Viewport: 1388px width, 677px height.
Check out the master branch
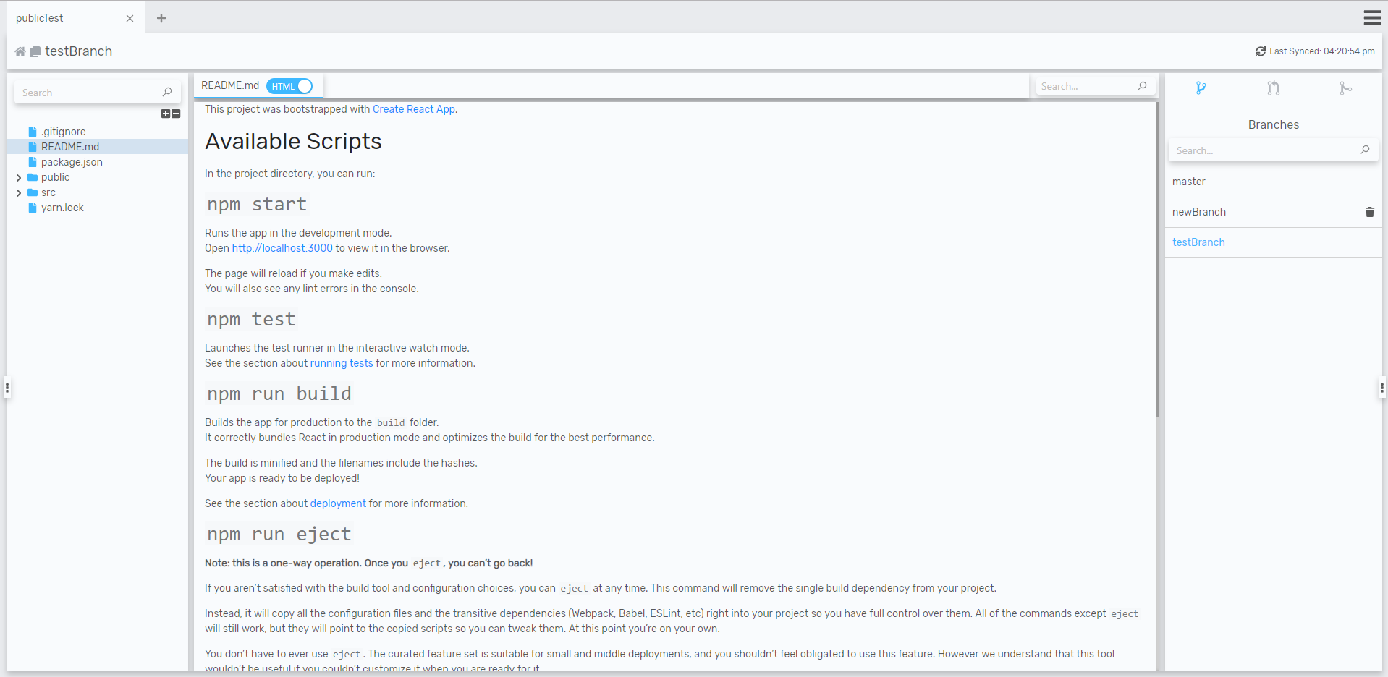point(1274,182)
